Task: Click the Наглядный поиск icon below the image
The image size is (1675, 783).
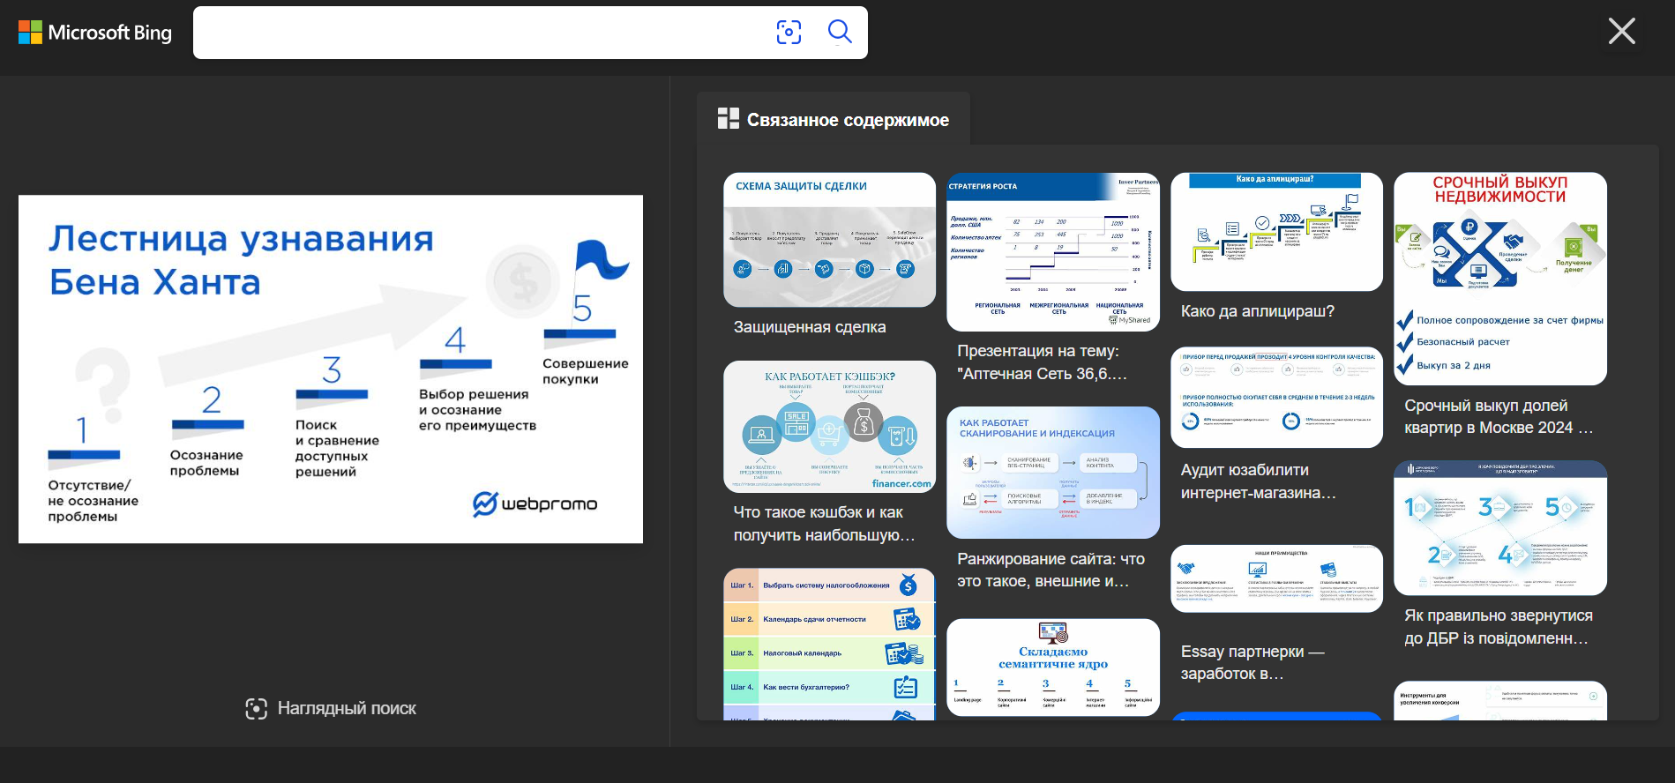Action: 256,709
